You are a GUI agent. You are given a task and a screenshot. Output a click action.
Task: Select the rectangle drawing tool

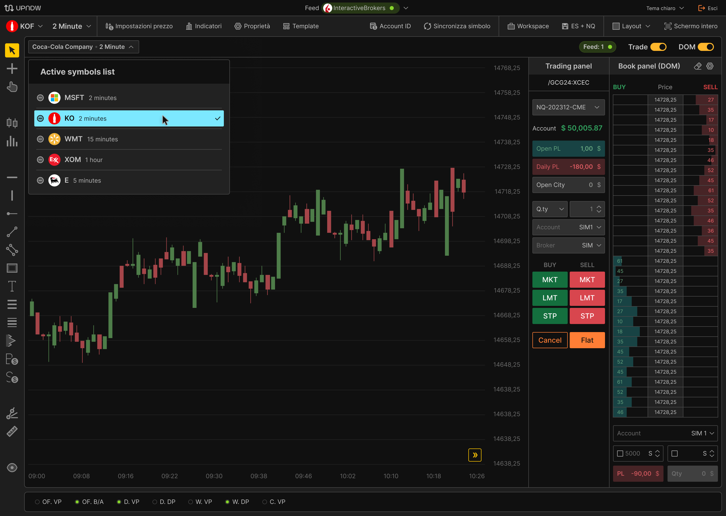[x=12, y=268]
